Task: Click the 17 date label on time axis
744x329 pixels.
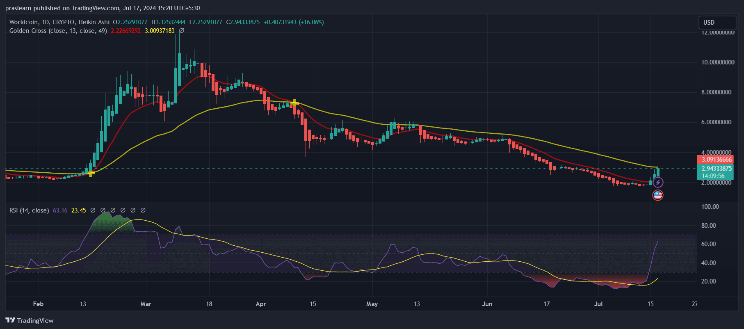Action: point(547,304)
